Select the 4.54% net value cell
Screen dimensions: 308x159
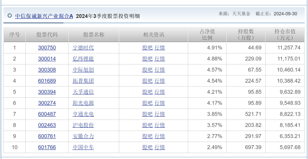point(215,81)
